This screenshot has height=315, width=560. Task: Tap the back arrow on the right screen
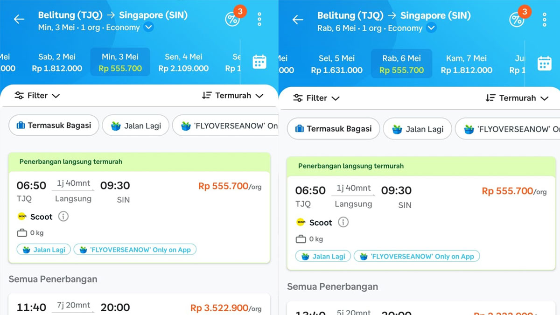(297, 20)
